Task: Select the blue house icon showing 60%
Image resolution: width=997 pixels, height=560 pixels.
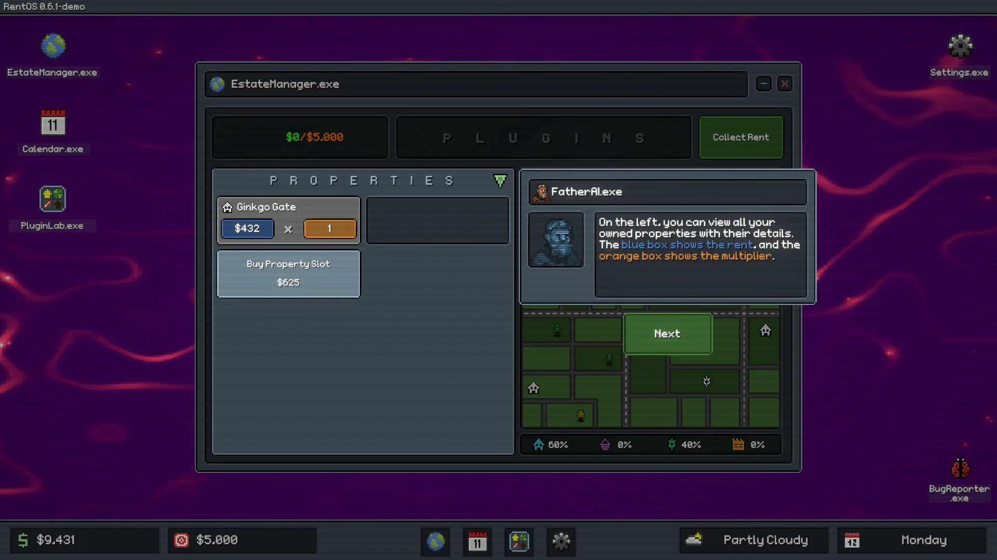Action: 539,444
